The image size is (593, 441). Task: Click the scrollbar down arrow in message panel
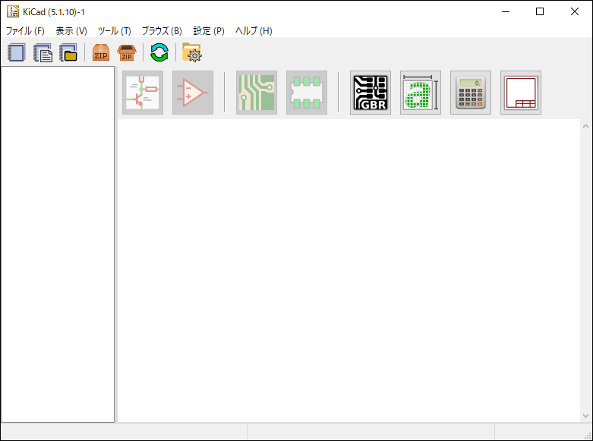[585, 416]
